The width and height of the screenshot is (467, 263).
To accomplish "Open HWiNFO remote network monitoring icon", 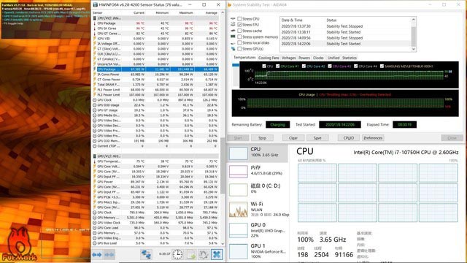I will tap(146, 254).
